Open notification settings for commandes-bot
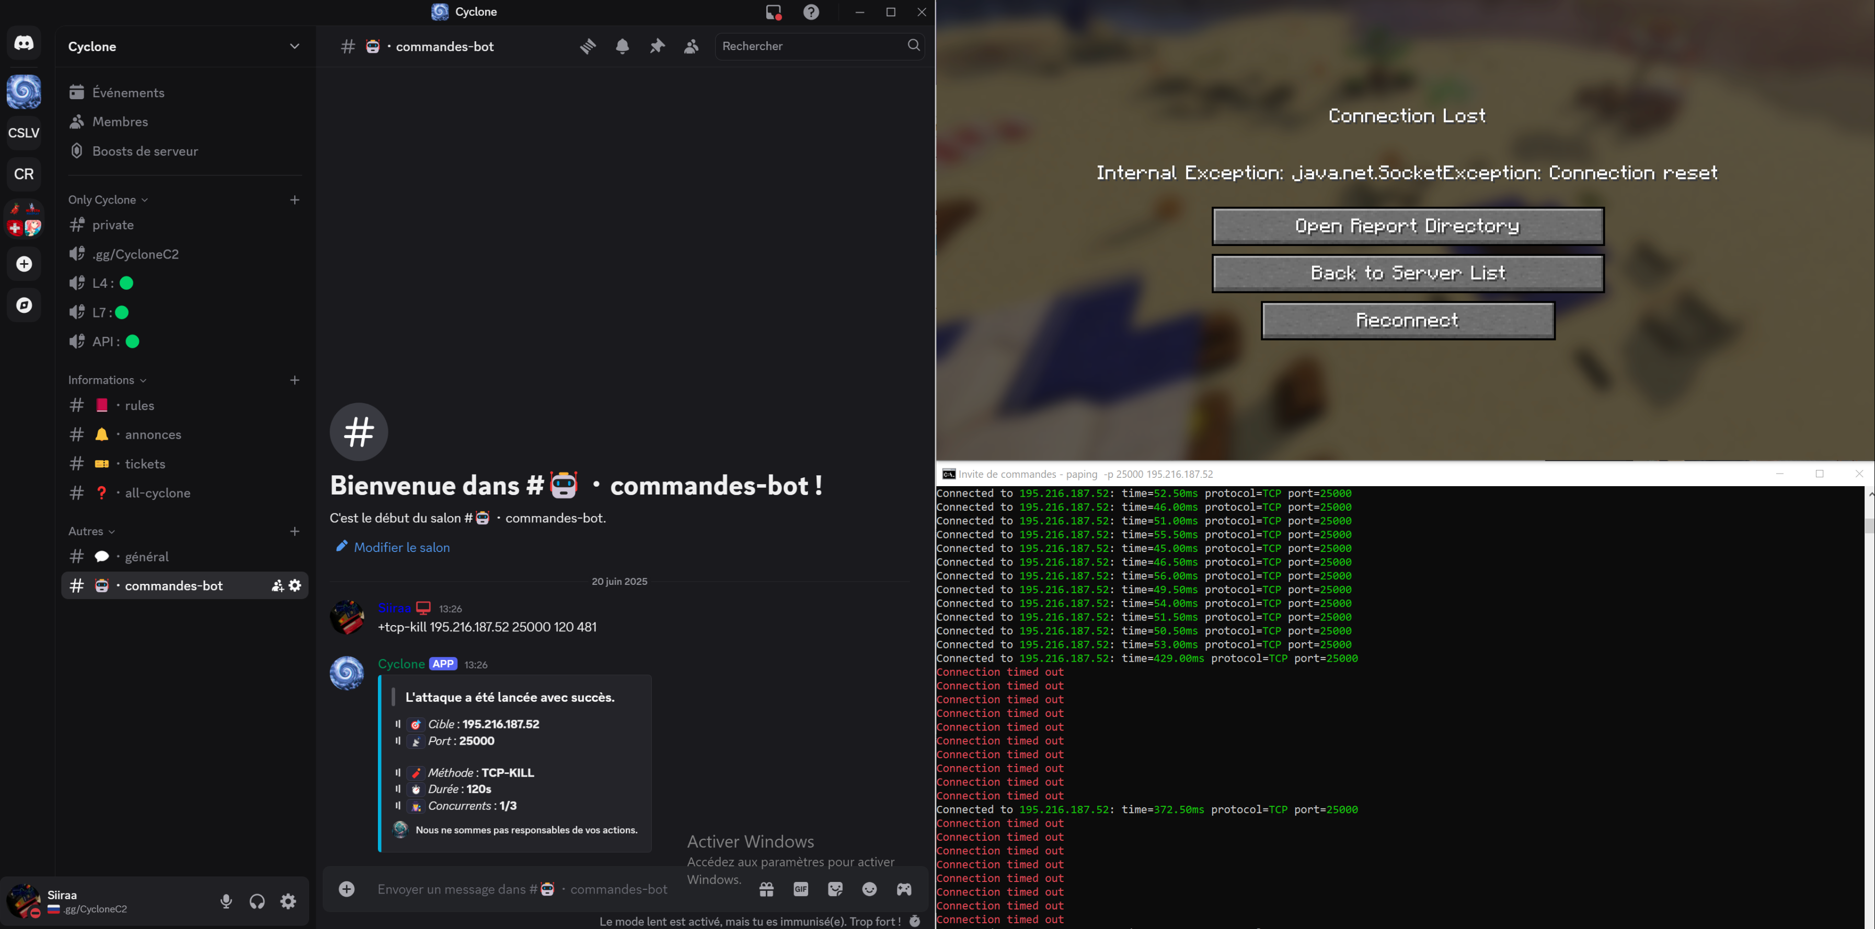1875x929 pixels. 623,46
